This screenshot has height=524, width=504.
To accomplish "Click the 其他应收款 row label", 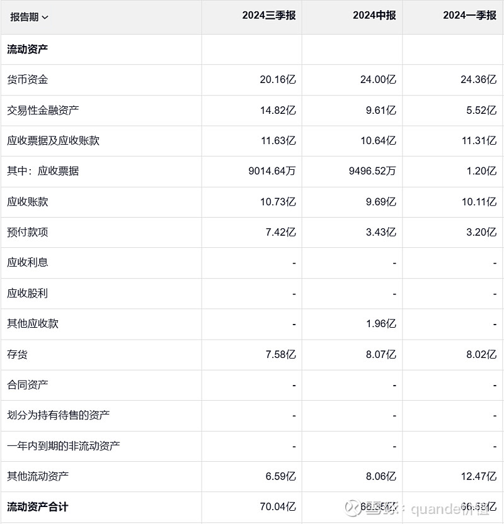I will pos(33,323).
